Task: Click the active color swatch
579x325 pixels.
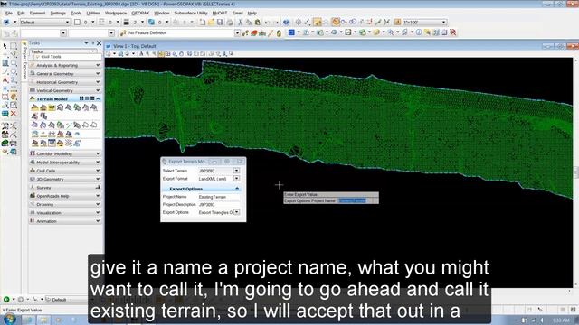Action: tap(77, 22)
